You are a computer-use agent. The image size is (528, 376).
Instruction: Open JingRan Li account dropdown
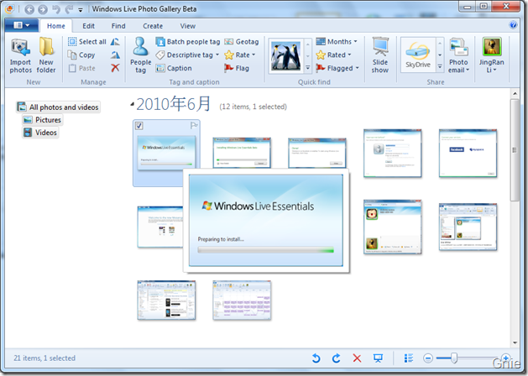tap(491, 55)
